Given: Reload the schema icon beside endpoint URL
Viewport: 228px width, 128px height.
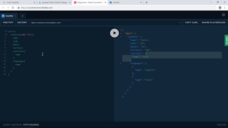Looking at the screenshot, I should point(181,23).
